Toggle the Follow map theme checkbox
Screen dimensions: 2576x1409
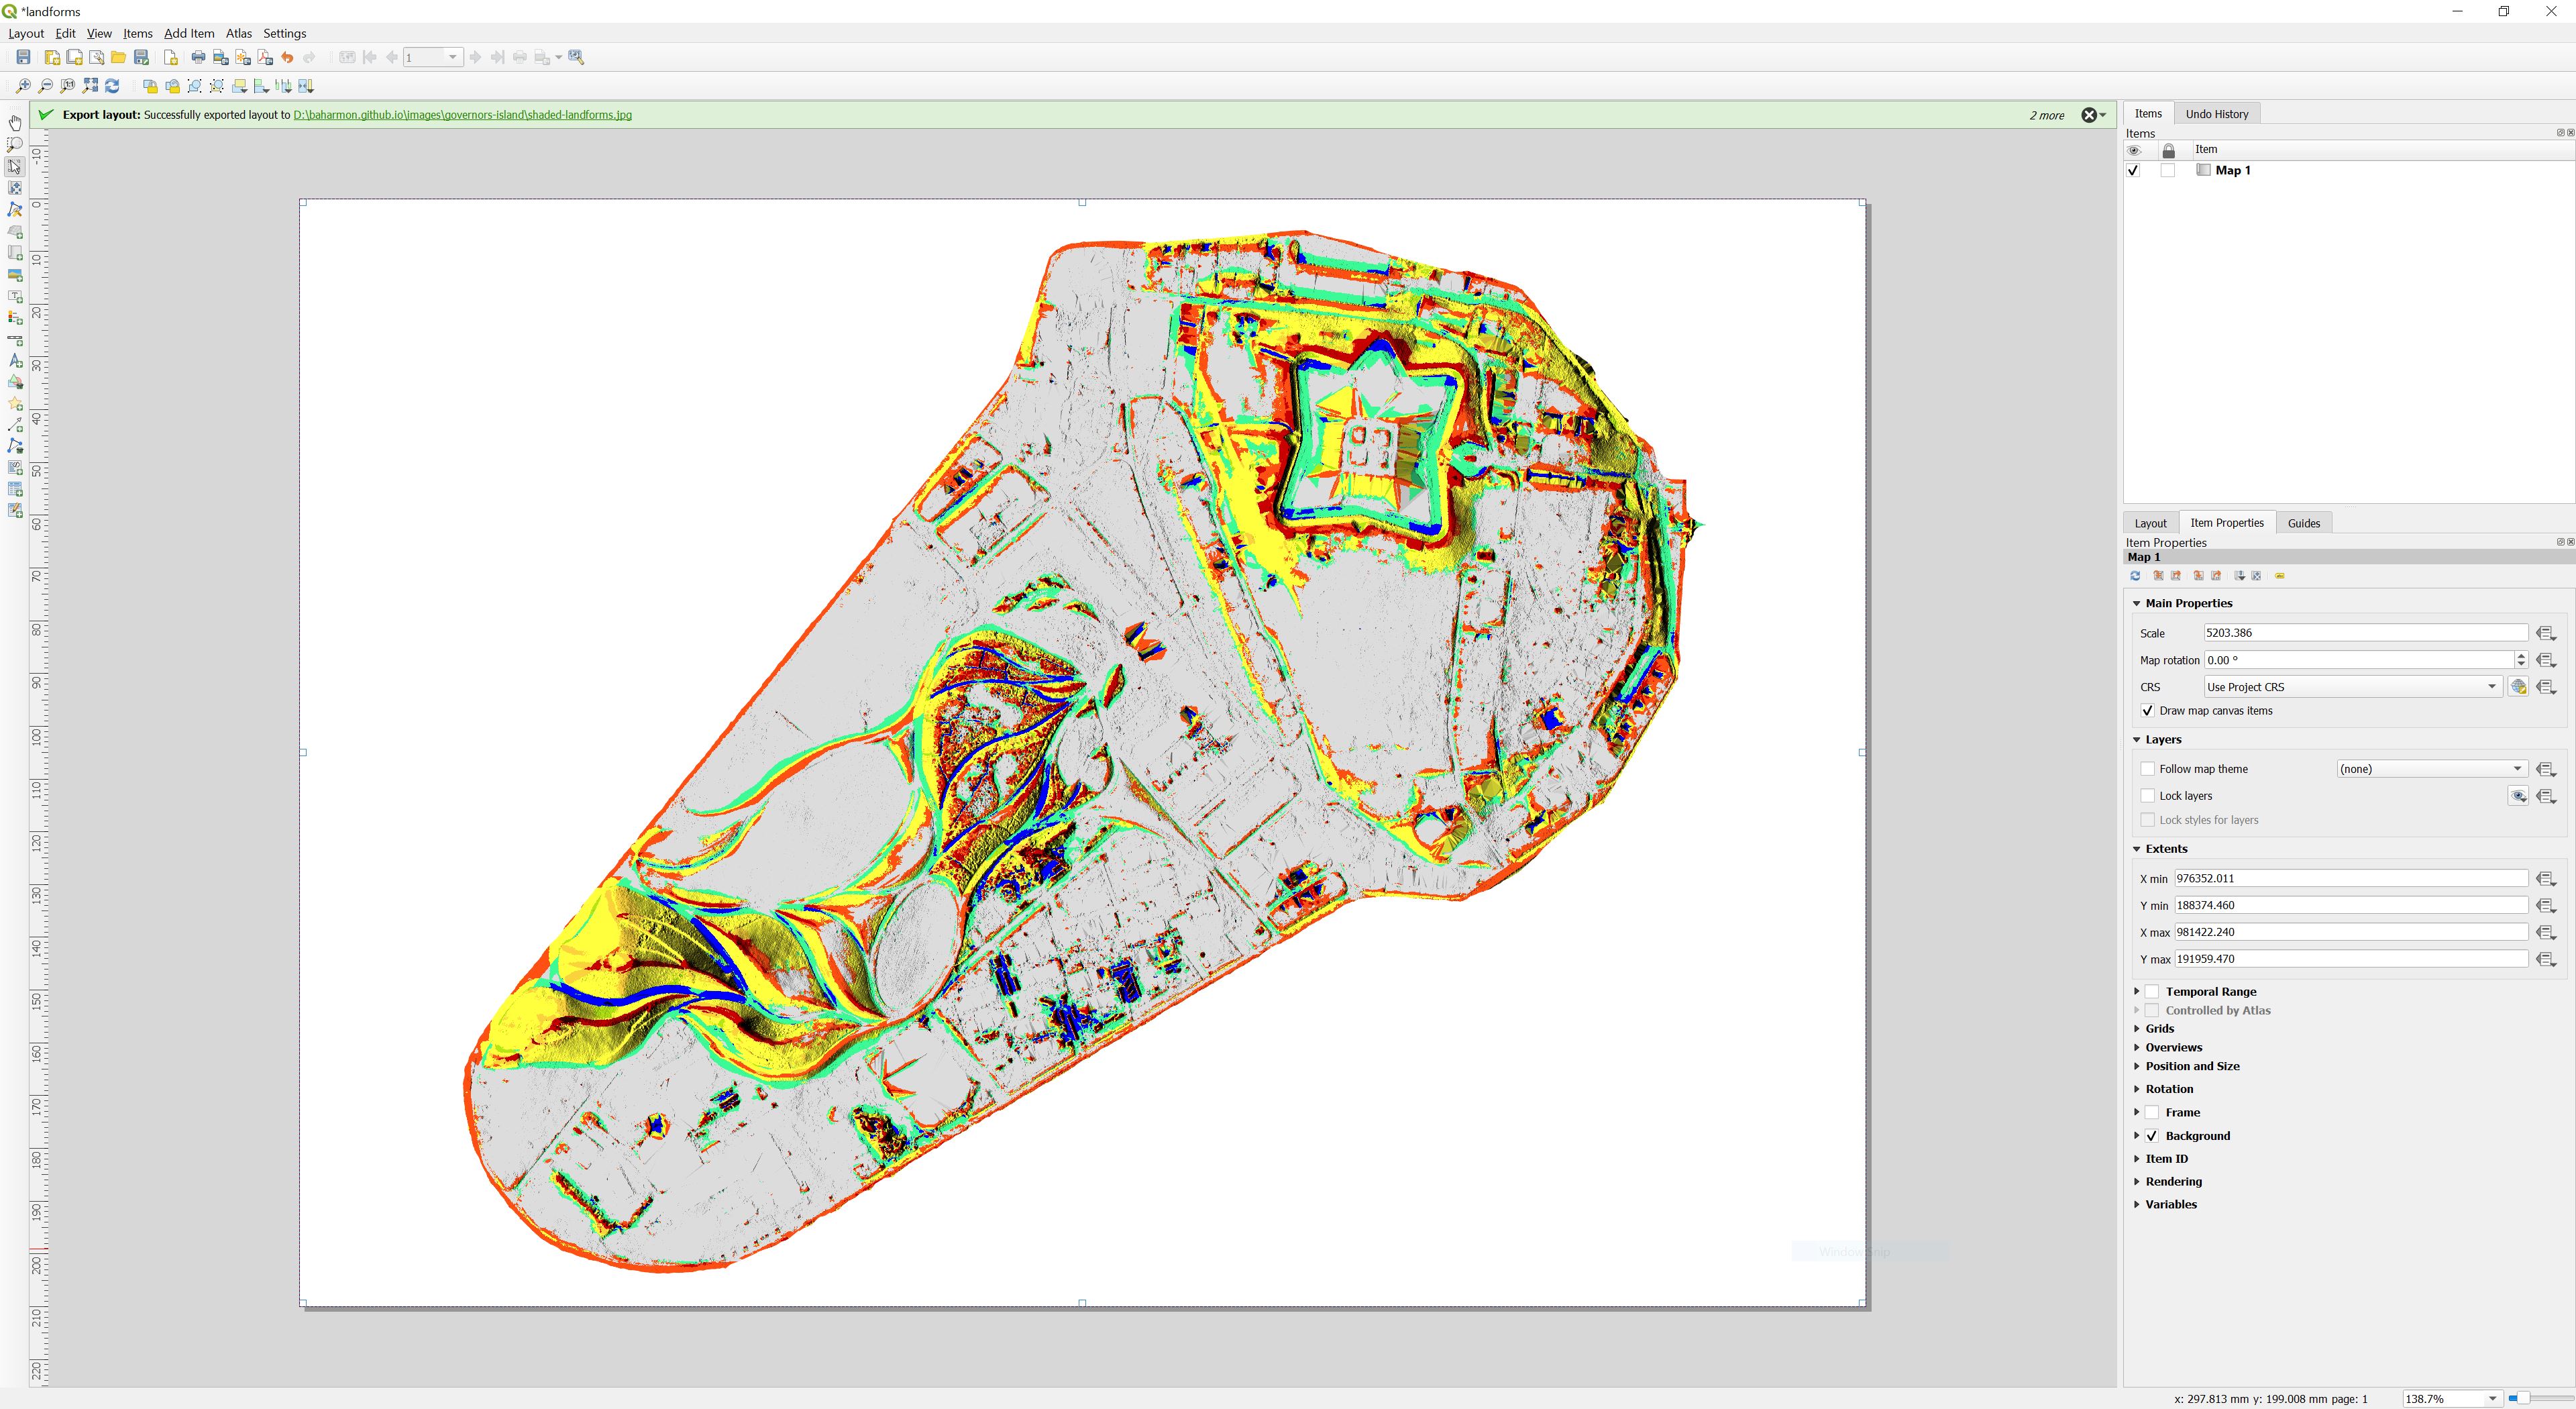pyautogui.click(x=2147, y=769)
